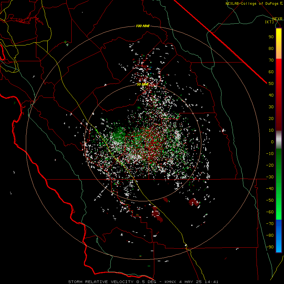Click the -60 value on the velocity scale
This screenshot has width=284, height=284.
tap(270, 212)
